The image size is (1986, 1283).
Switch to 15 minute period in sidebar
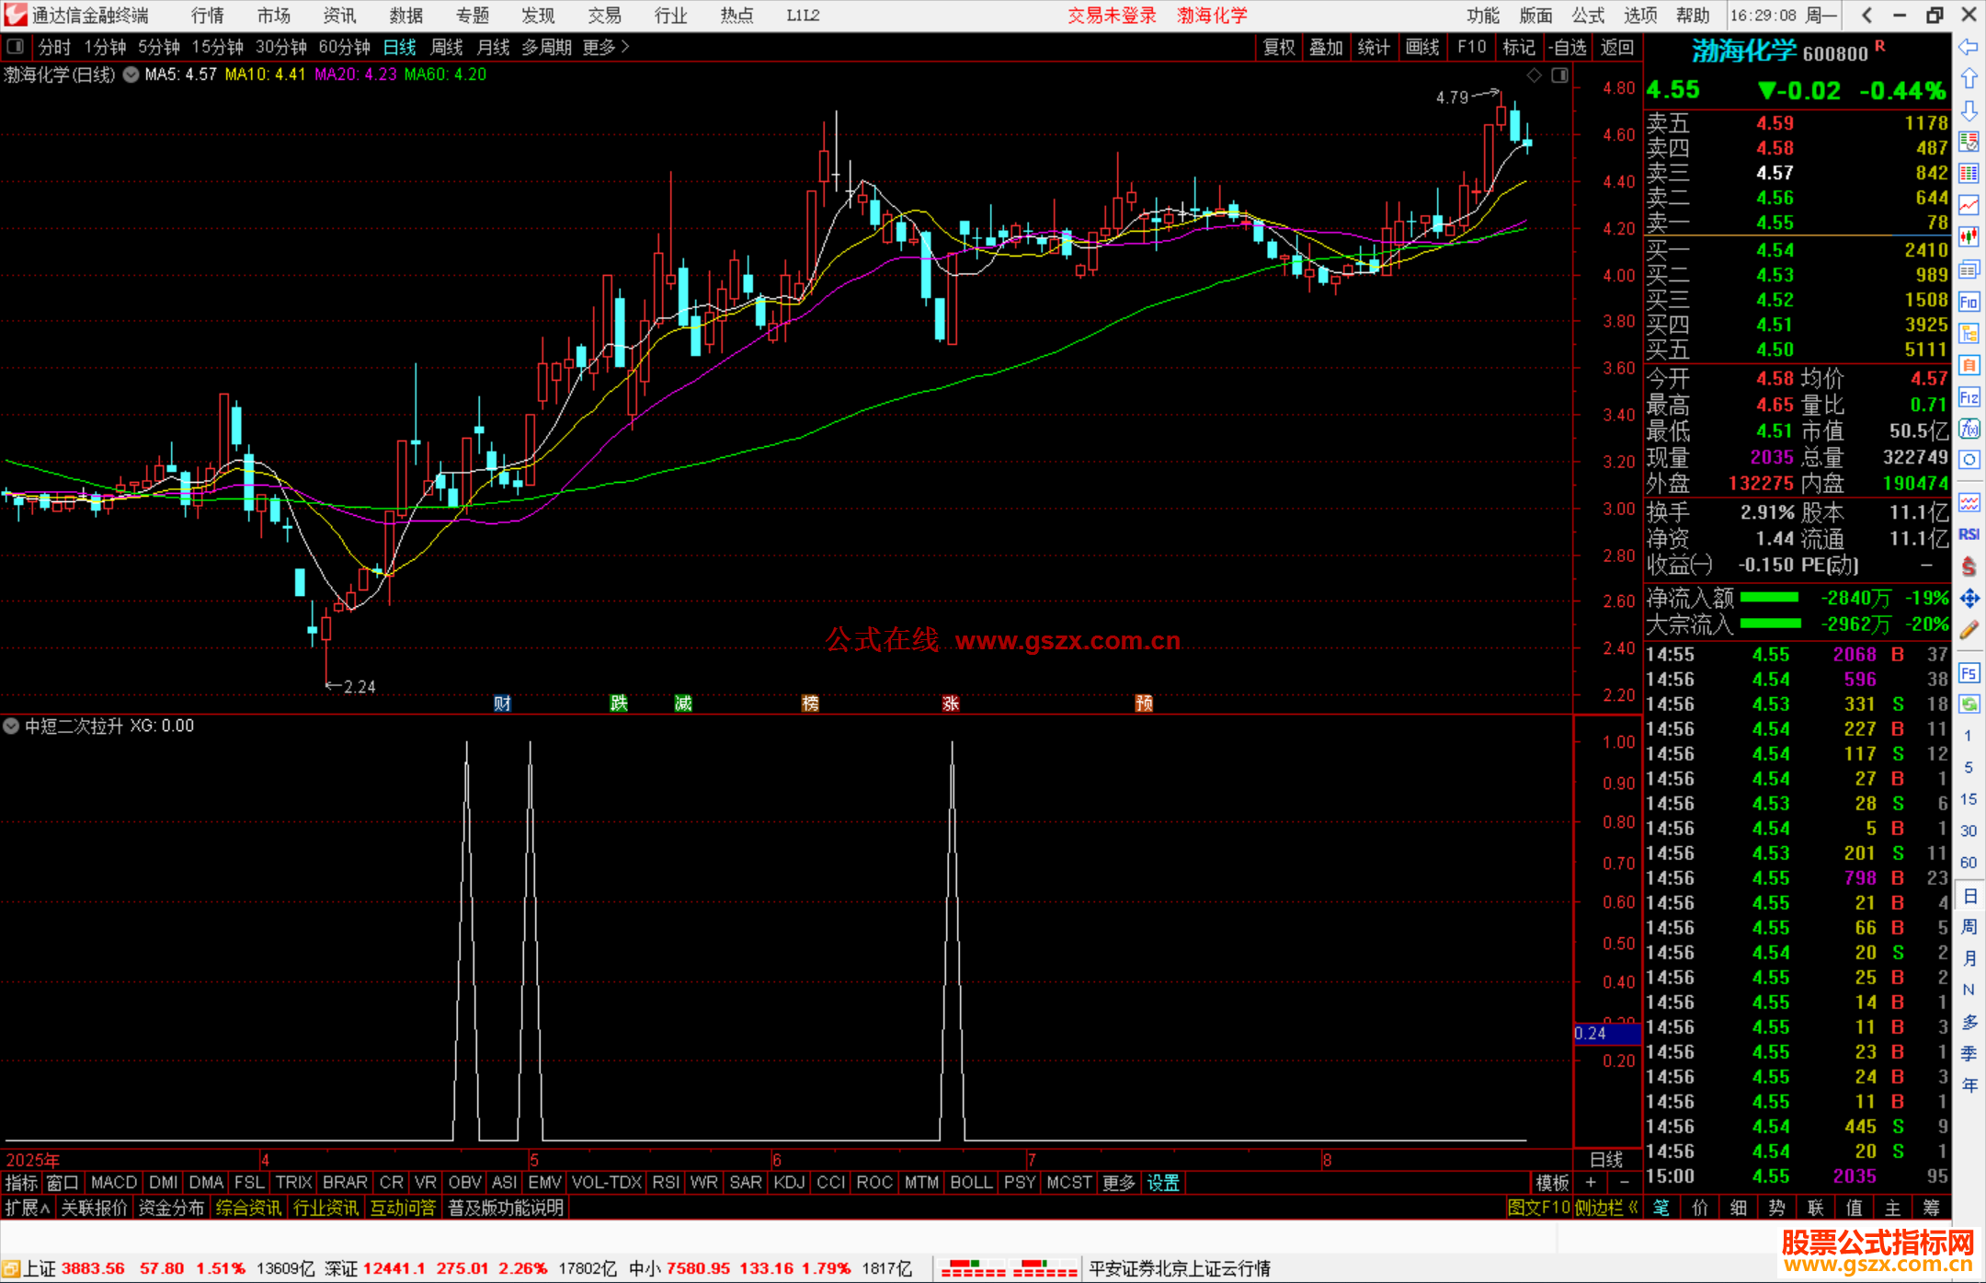[1969, 799]
